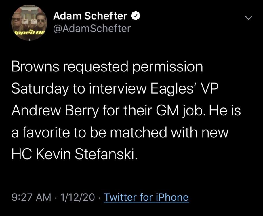Screen dimensions: 263x216
Task: Open Adam Schefter's profile picture
Action: tap(29, 23)
